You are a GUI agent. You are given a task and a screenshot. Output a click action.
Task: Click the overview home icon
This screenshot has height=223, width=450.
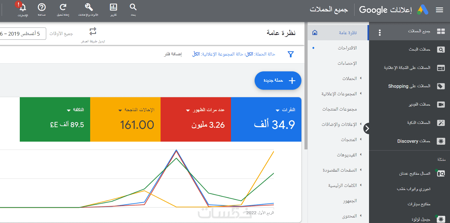pyautogui.click(x=315, y=32)
